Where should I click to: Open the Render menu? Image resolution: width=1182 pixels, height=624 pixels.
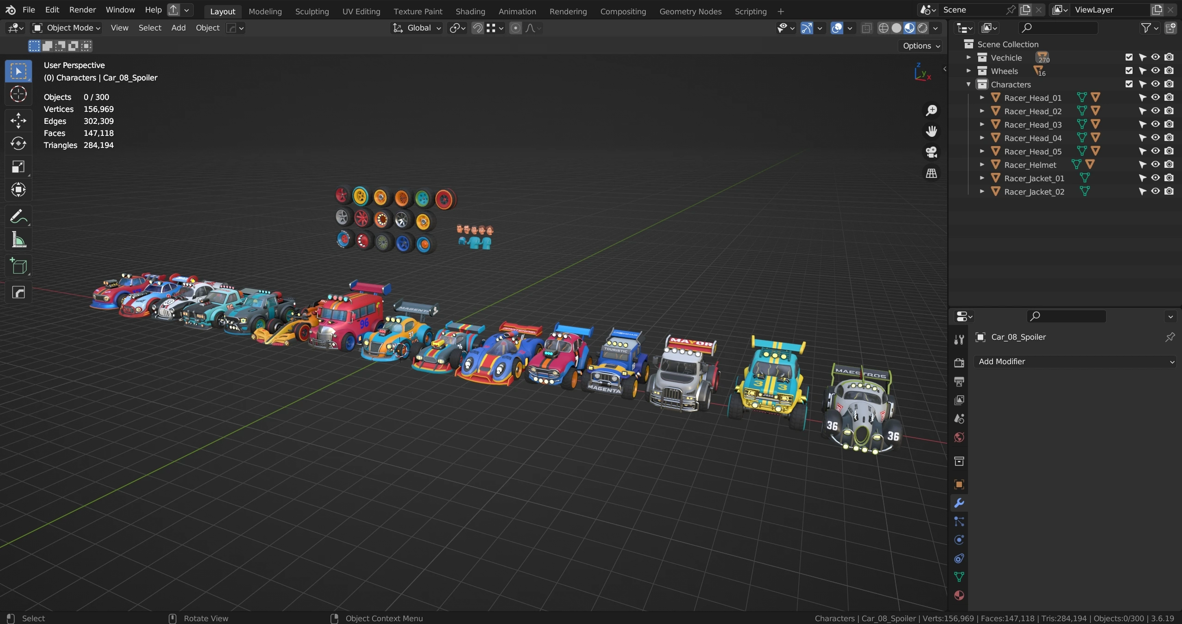tap(82, 10)
